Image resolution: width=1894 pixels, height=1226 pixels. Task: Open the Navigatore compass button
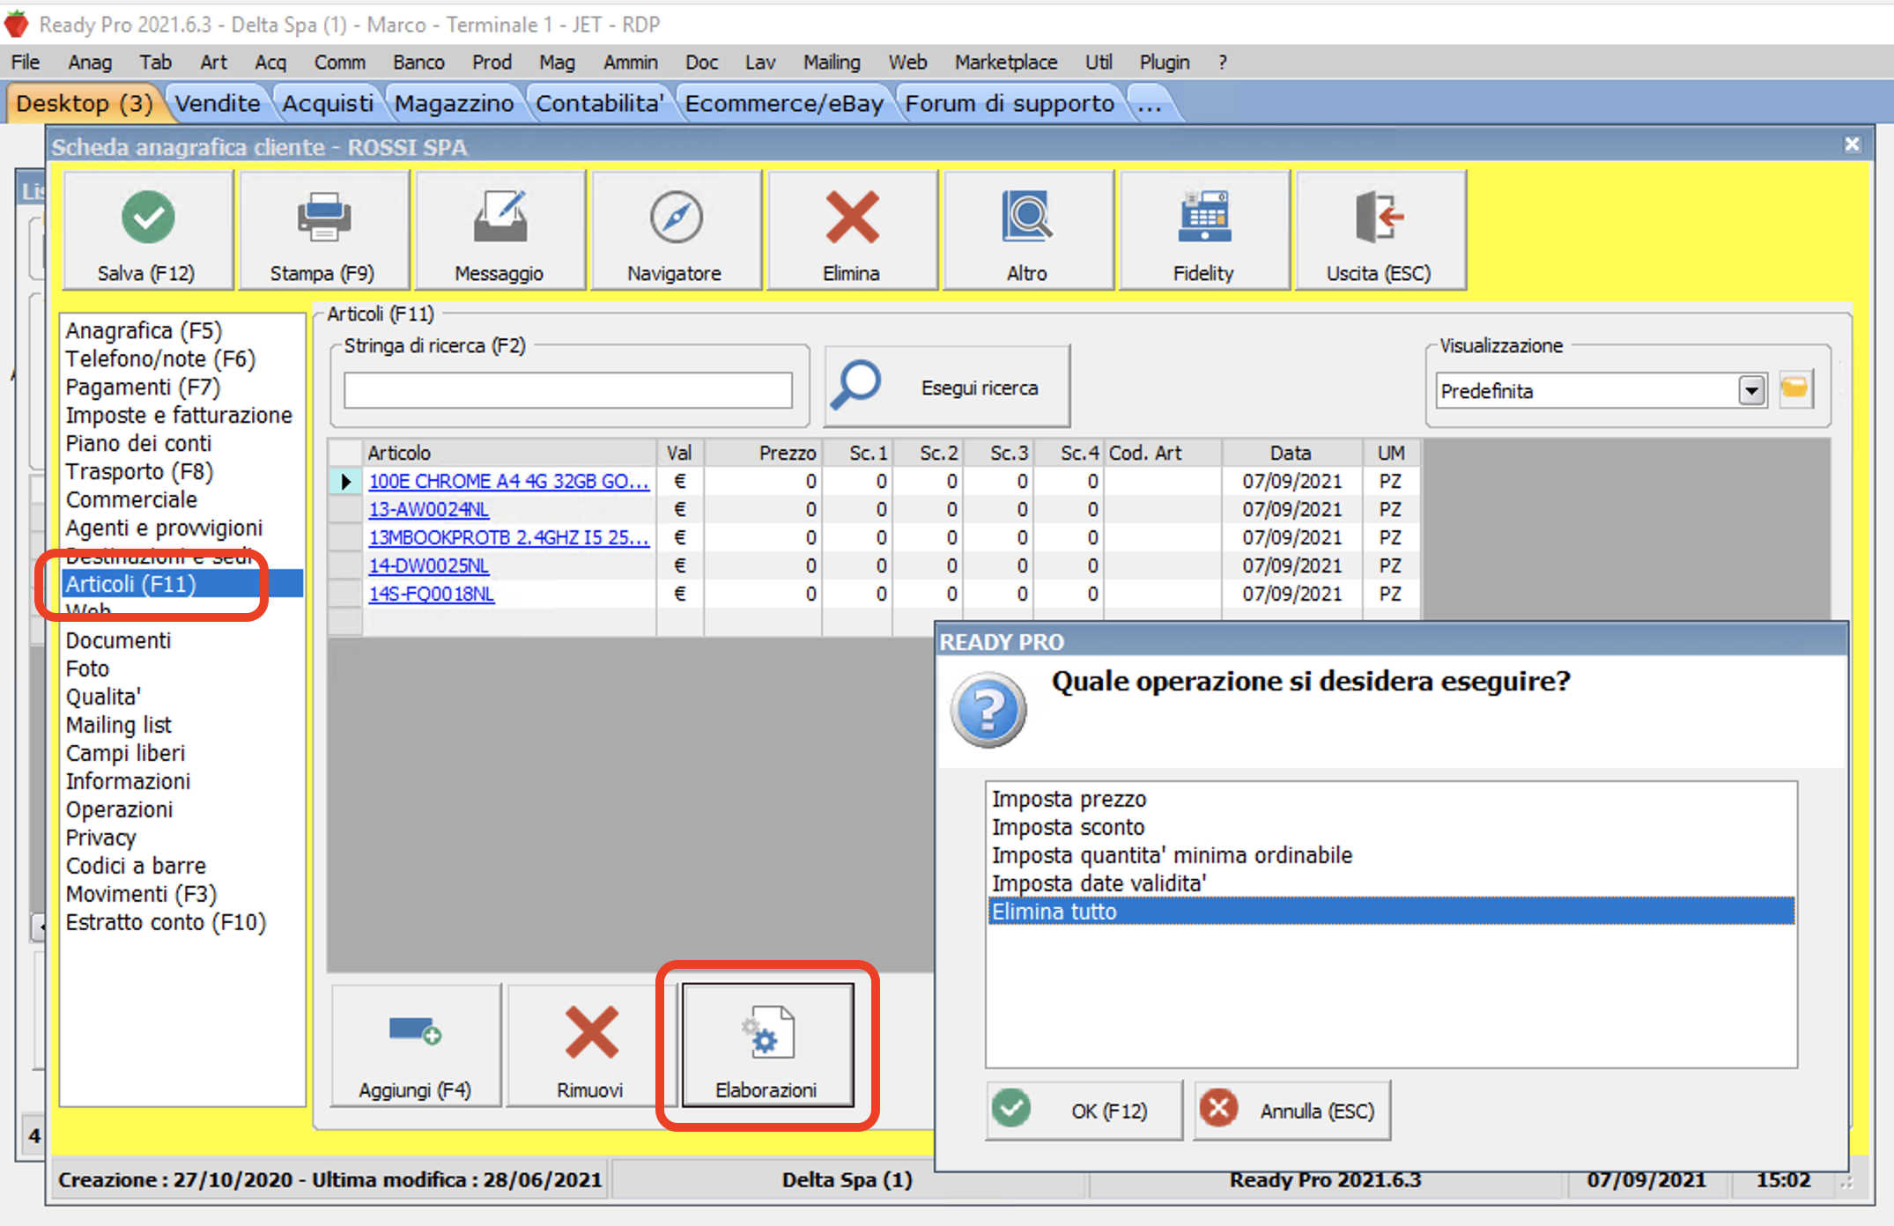[676, 231]
